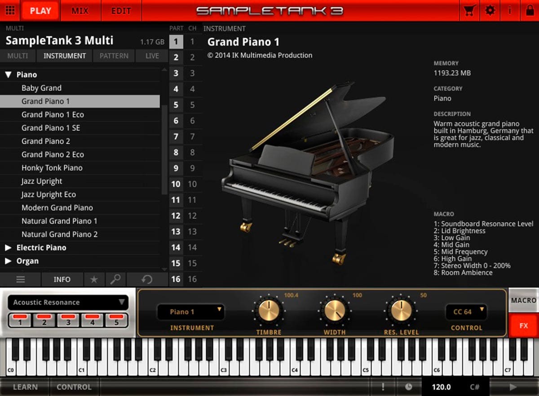Click the WIDTH knob
The image size is (539, 396).
(335, 310)
